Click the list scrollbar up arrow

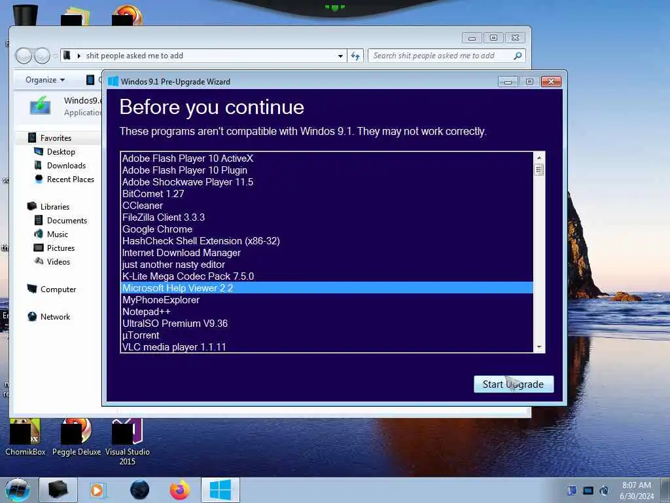539,157
